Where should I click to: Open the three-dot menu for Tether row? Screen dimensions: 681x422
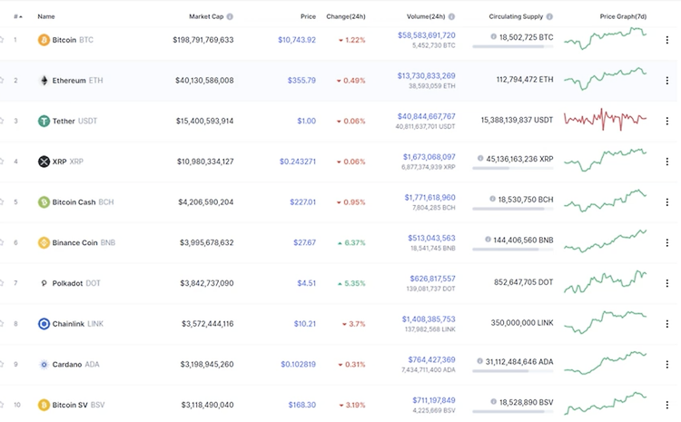coord(667,121)
